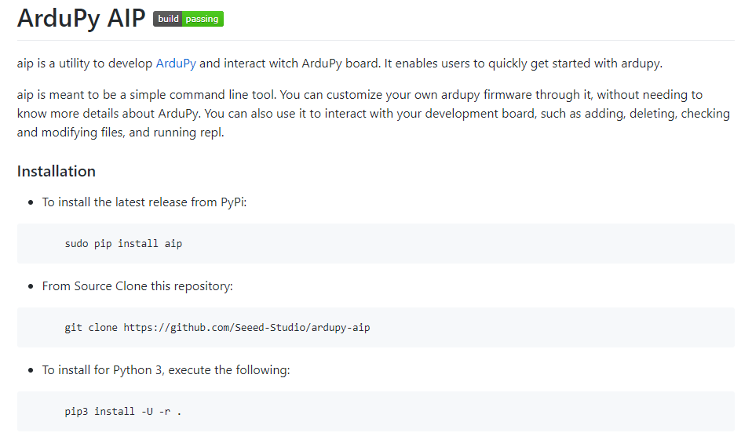752x440 pixels.
Task: Open the ArduPy hyperlink in the intro
Action: pyautogui.click(x=176, y=64)
